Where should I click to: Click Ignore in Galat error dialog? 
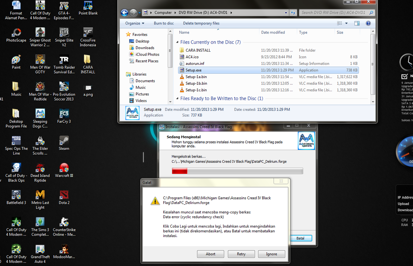point(272,254)
